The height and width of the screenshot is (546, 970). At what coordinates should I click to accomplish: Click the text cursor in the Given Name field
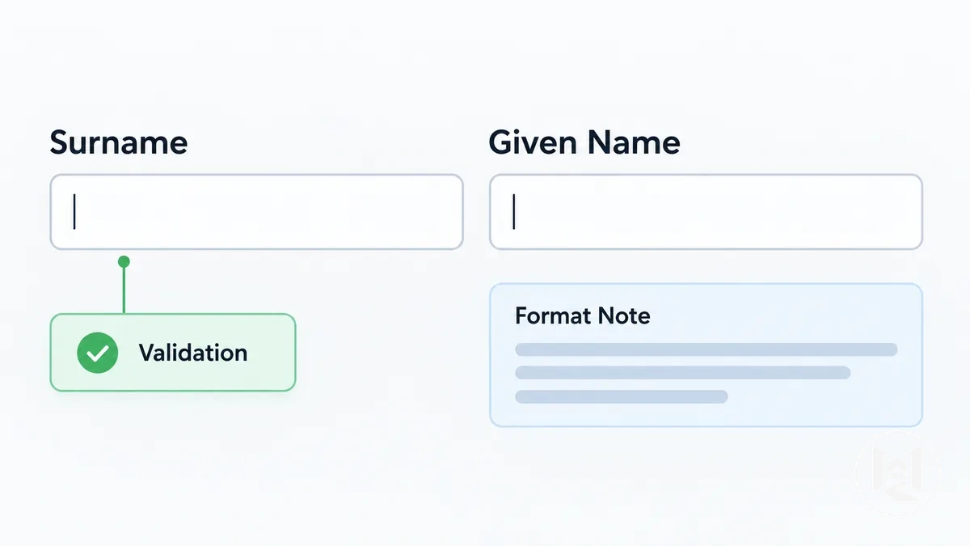point(514,212)
